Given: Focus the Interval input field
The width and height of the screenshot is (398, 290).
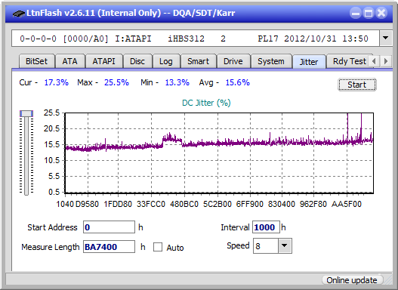Looking at the screenshot, I should tap(266, 227).
